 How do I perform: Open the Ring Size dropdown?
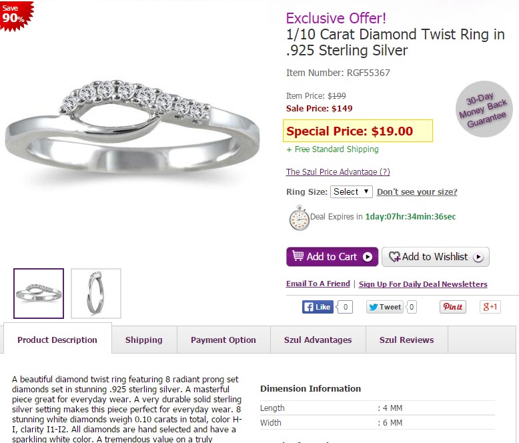click(352, 192)
